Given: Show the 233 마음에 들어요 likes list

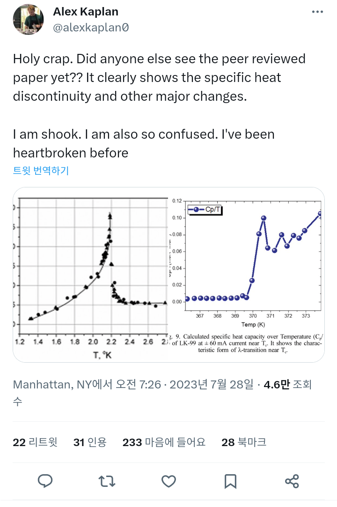Looking at the screenshot, I should pyautogui.click(x=164, y=442).
